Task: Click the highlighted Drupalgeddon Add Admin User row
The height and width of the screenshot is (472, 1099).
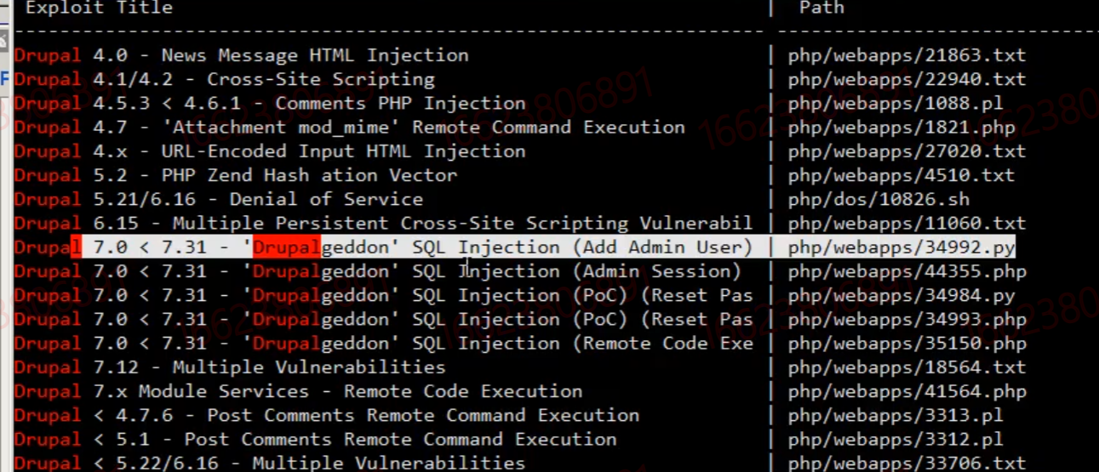Action: pos(514,247)
